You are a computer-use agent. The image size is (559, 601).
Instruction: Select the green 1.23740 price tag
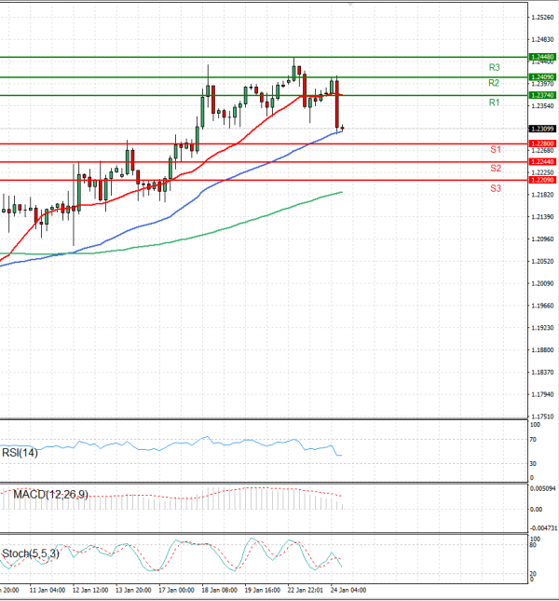pos(542,95)
